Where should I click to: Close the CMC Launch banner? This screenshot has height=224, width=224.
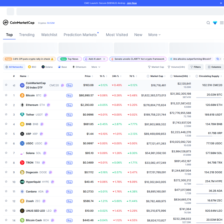[221, 3]
